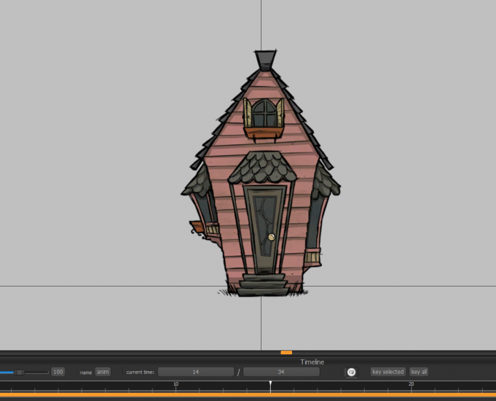Viewport: 496px width, 401px height.
Task: Click the round icon button beside key selected
Action: pyautogui.click(x=351, y=372)
